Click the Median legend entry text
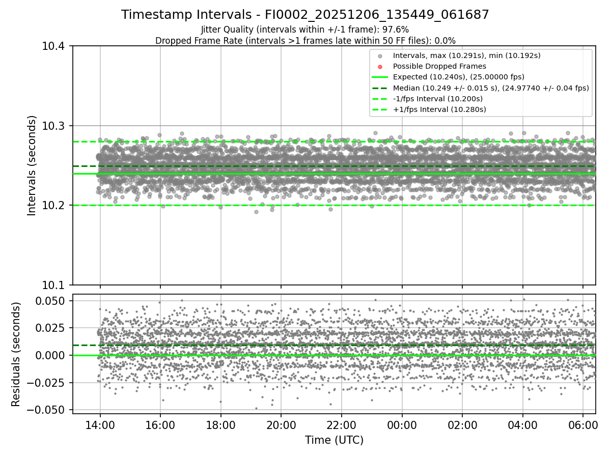 (x=491, y=88)
